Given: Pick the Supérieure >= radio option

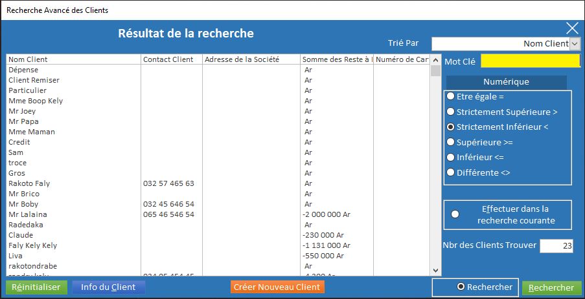Looking at the screenshot, I should (451, 141).
